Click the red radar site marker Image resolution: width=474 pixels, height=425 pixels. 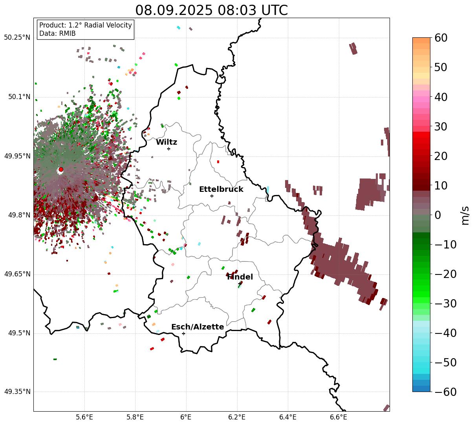[x=61, y=169]
